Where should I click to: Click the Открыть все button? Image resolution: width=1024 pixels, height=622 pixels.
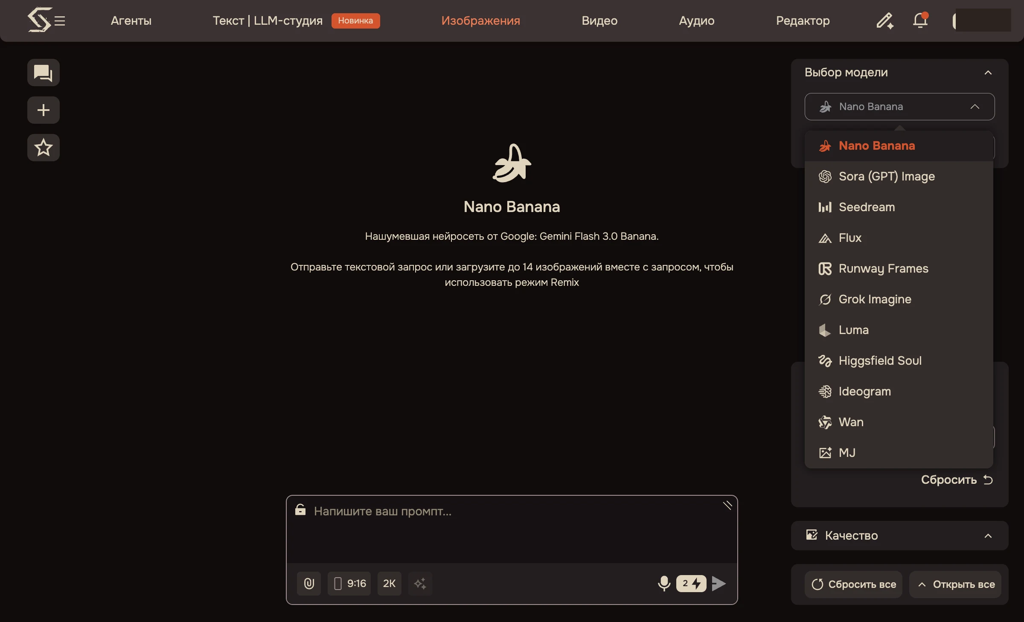point(955,584)
